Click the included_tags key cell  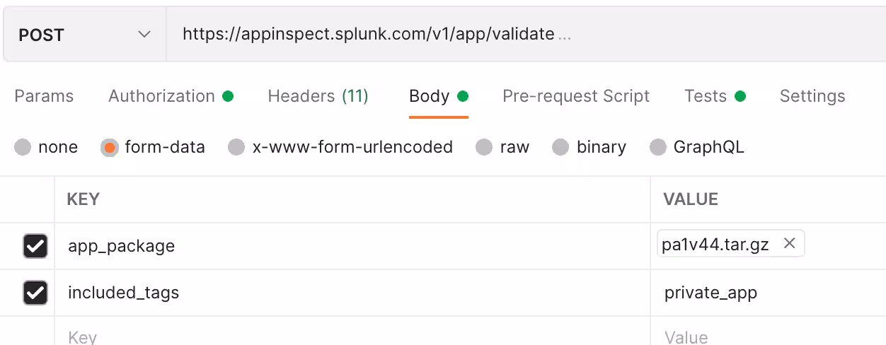(124, 293)
